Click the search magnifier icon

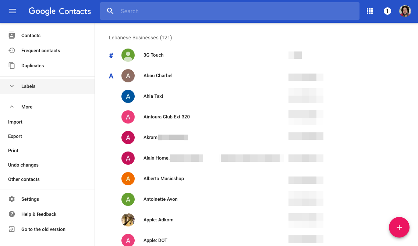click(110, 11)
